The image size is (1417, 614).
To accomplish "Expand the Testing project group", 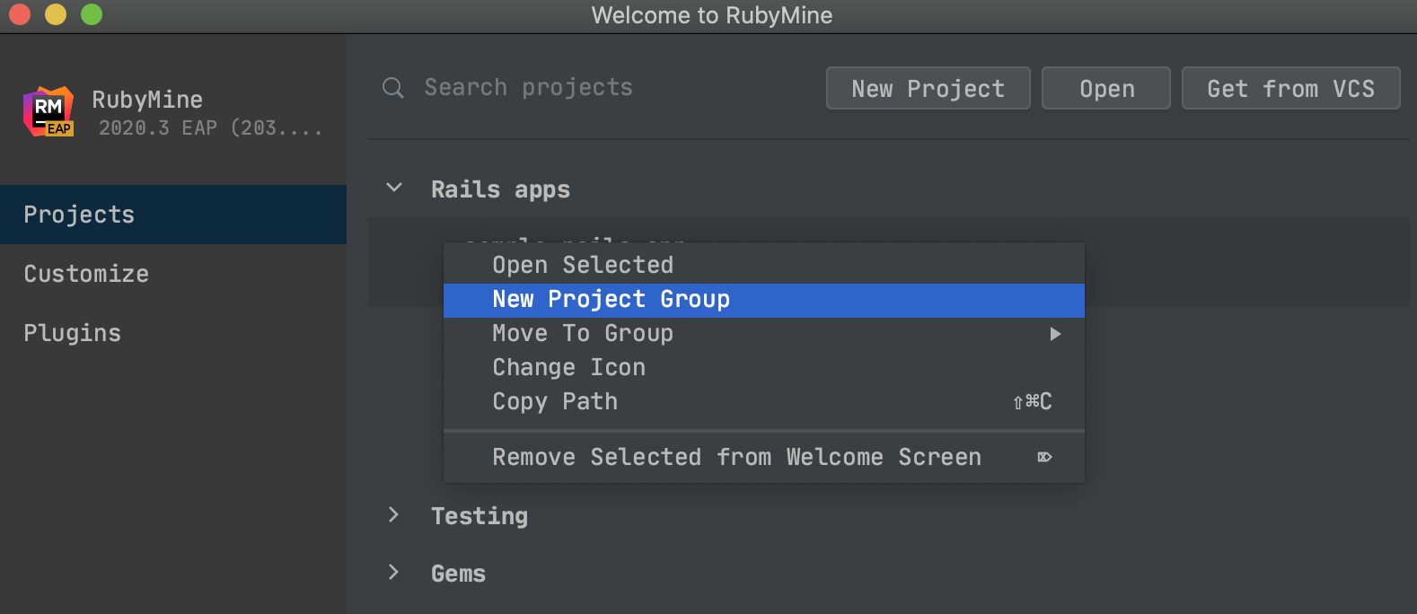I will tap(393, 514).
